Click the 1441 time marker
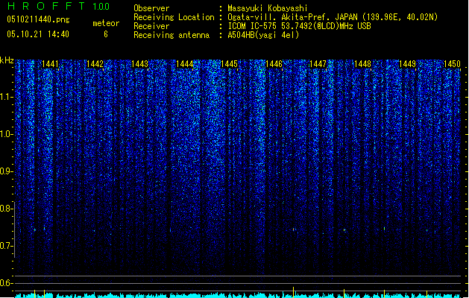The height and width of the screenshot is (298, 469). (50, 64)
